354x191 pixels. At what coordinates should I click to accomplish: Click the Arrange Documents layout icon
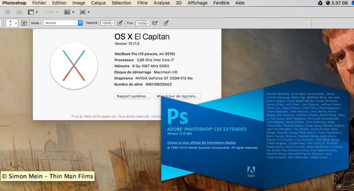coord(67,12)
